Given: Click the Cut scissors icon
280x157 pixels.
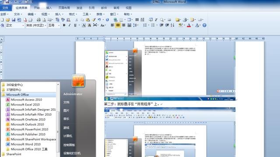Looking at the screenshot, I should pos(77,20).
